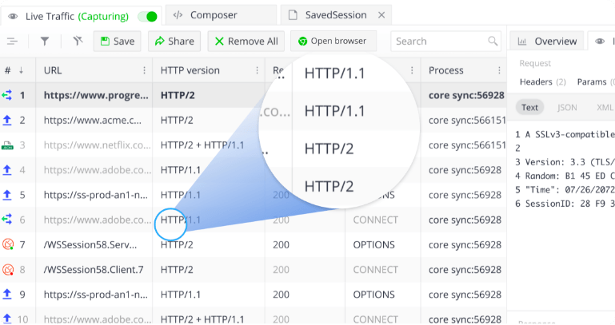Click the filter funnel icon

point(45,42)
